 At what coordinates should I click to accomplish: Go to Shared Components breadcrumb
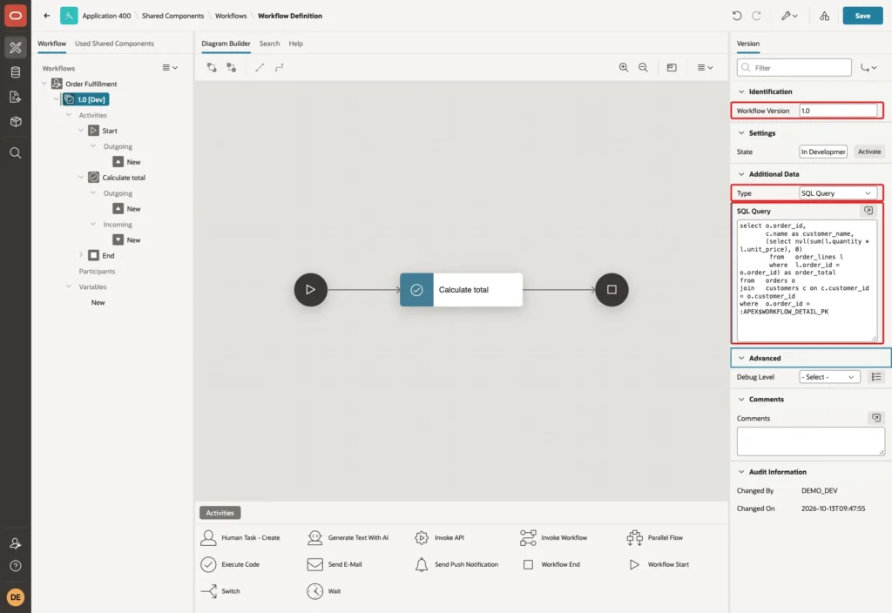tap(173, 16)
